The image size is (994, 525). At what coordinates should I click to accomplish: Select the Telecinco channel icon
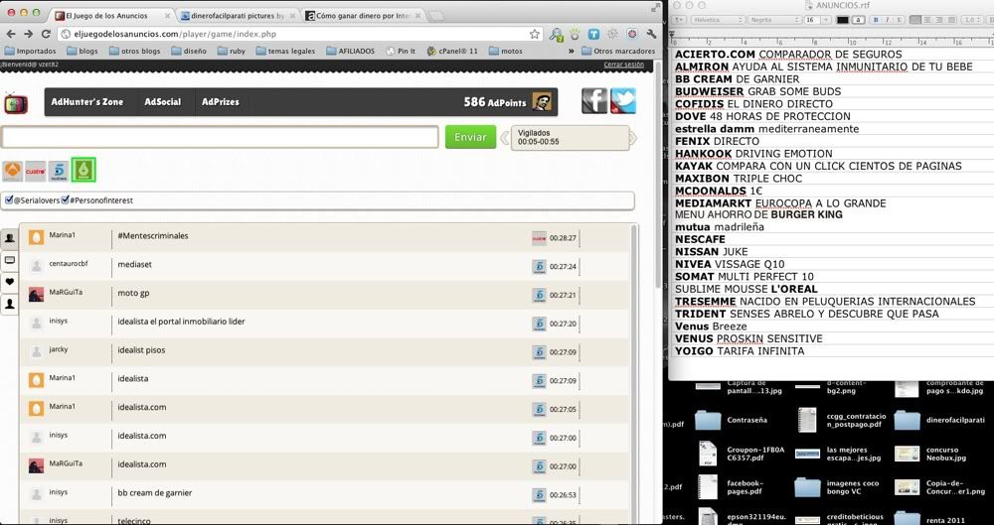point(59,171)
